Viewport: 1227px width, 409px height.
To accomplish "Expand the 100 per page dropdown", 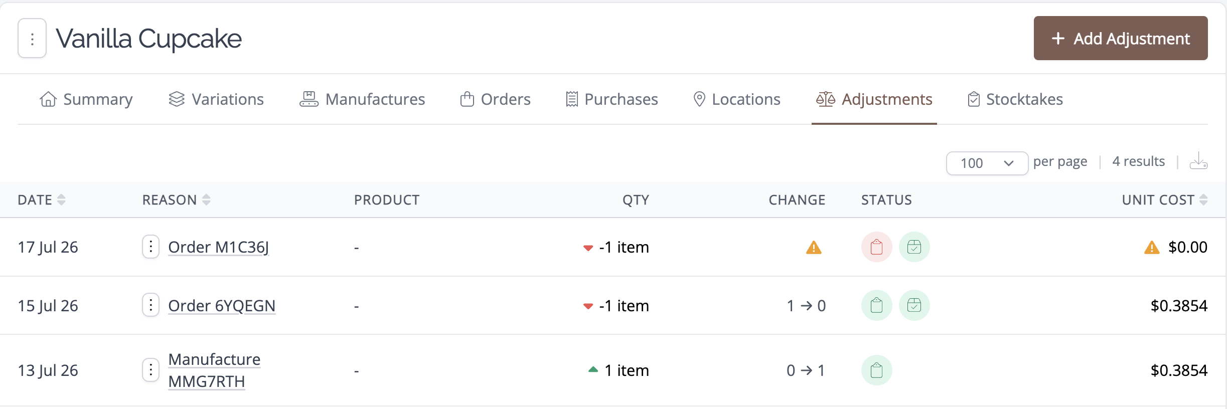I will tap(987, 163).
